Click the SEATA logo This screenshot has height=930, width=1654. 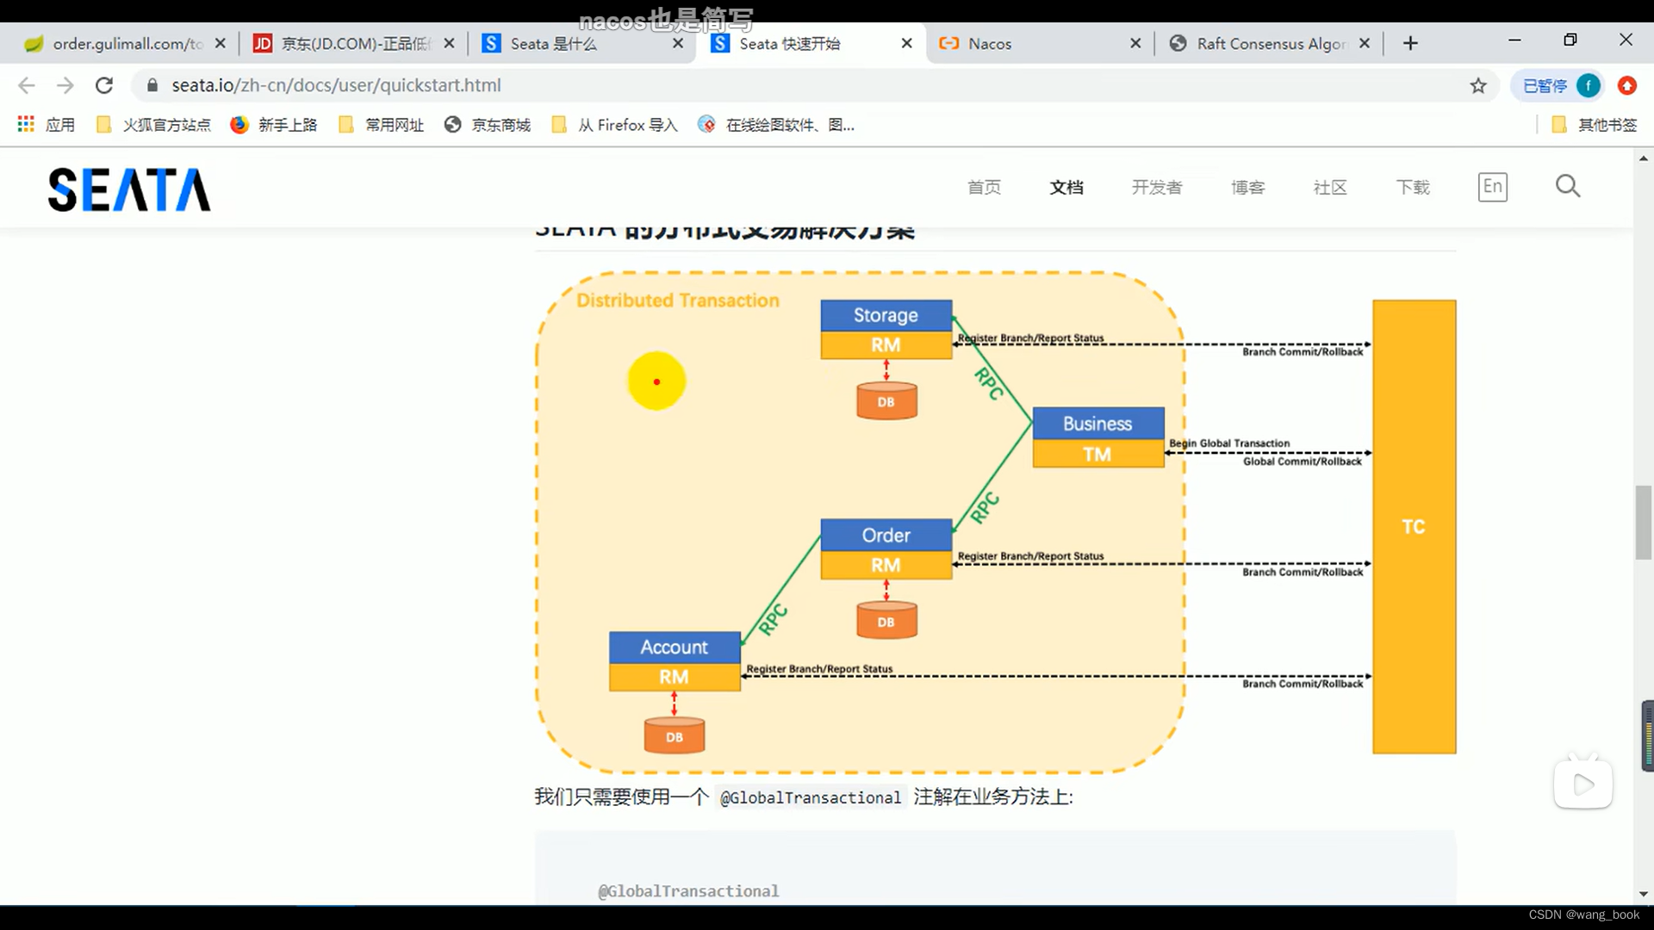129,189
